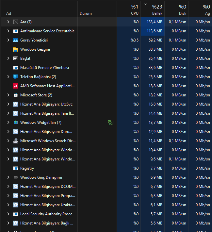Viewport: 212px width, 232px height.
Task: Expand Hizmet Ana Bilgisayarı: UtcSvc
Action: pos(8,104)
